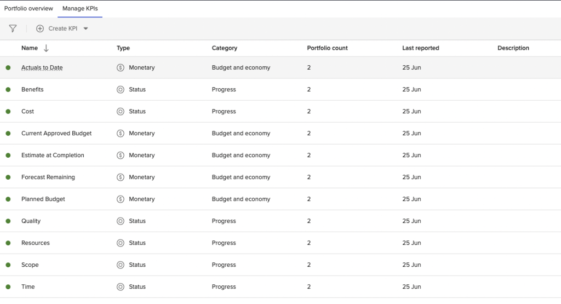Click the Create KPI button label
Screen dimensions: 561x304
click(62, 28)
